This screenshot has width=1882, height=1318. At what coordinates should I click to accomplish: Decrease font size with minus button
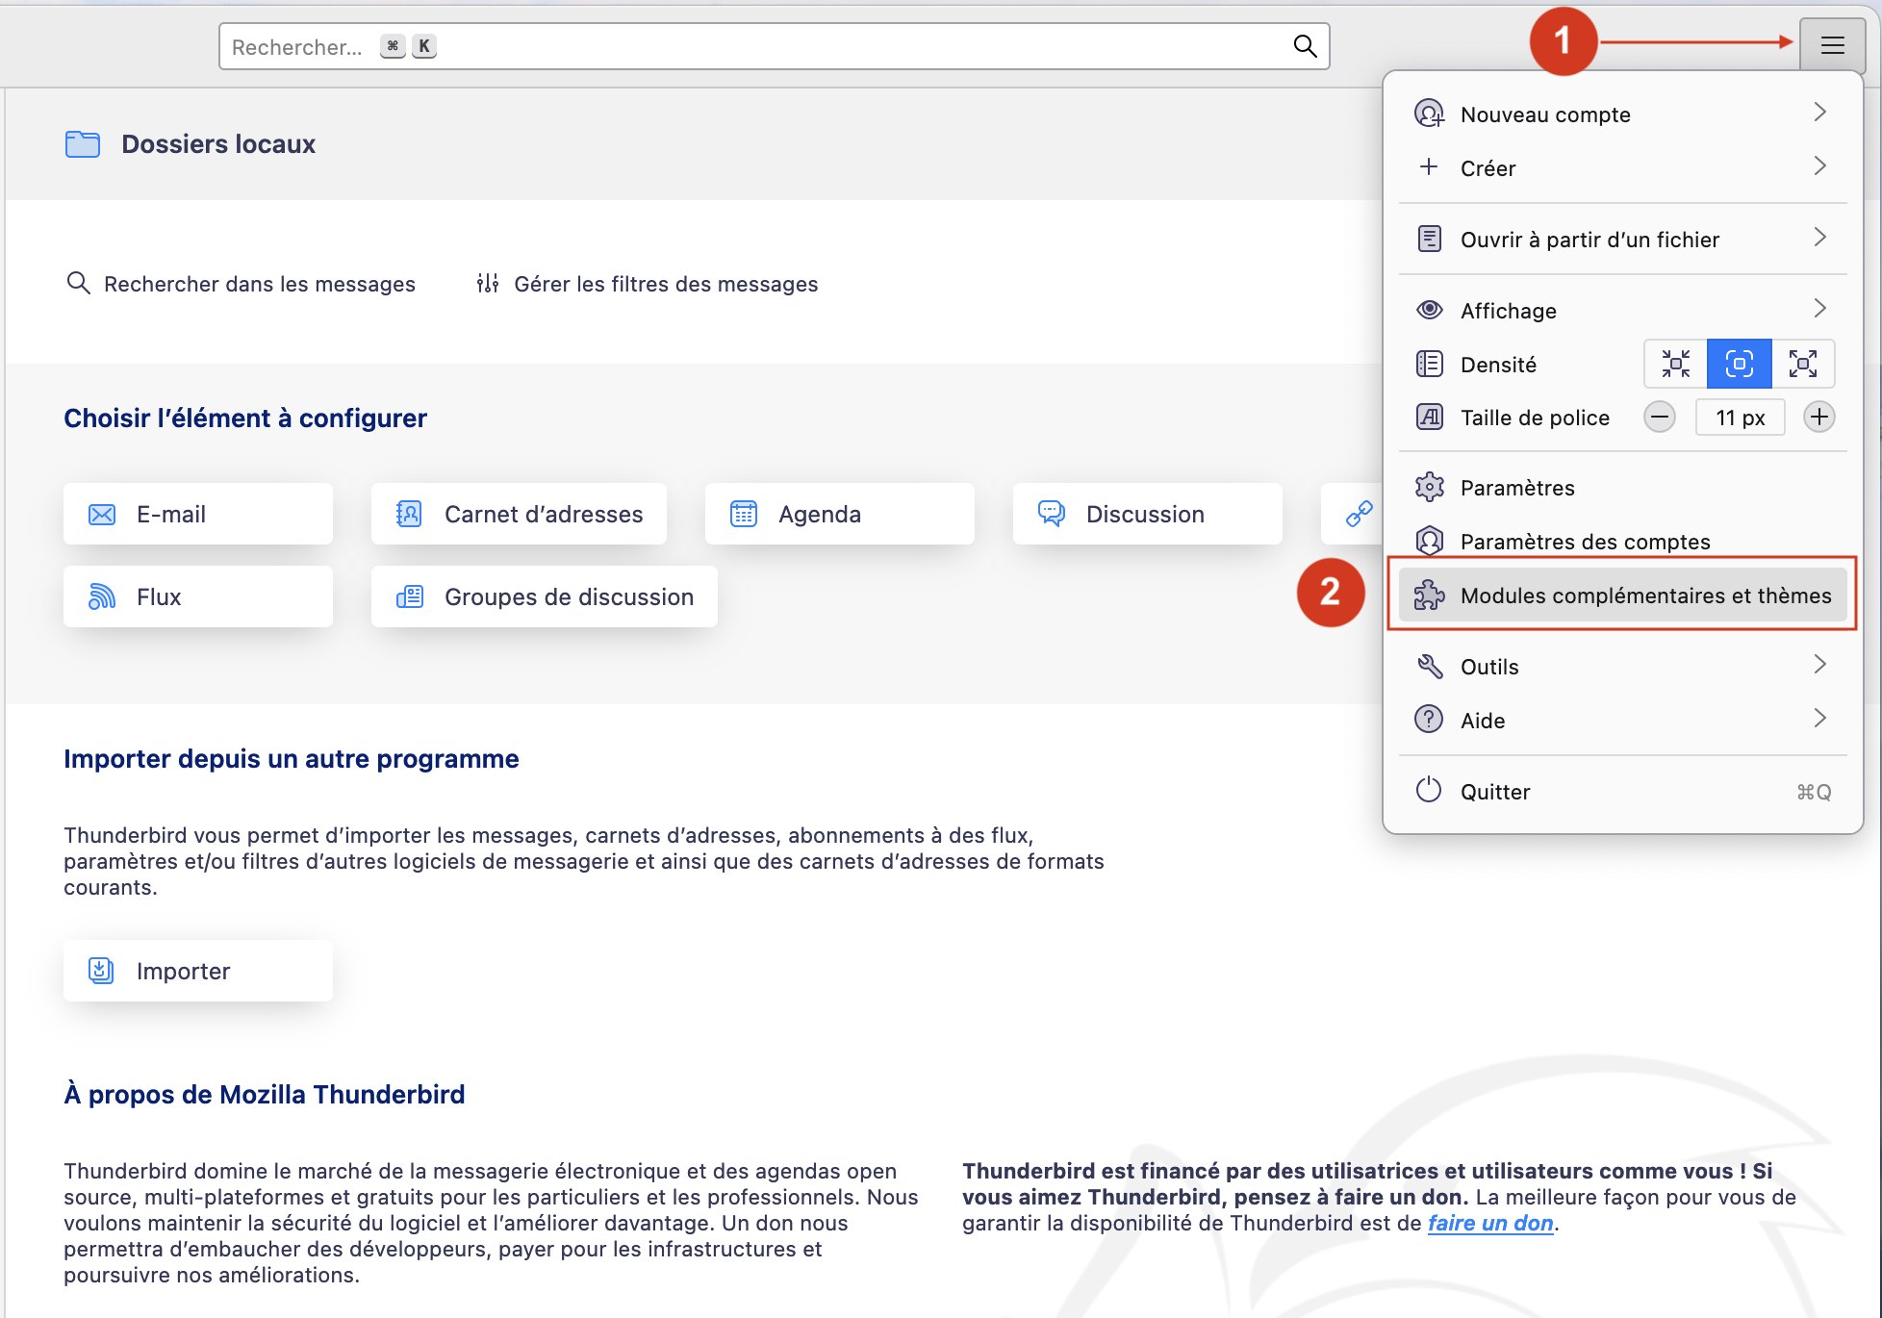(1660, 418)
